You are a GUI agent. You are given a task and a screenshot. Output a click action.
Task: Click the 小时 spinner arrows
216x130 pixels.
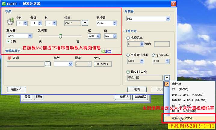coord(25,23)
